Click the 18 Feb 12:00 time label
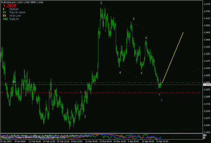 [49, 141]
